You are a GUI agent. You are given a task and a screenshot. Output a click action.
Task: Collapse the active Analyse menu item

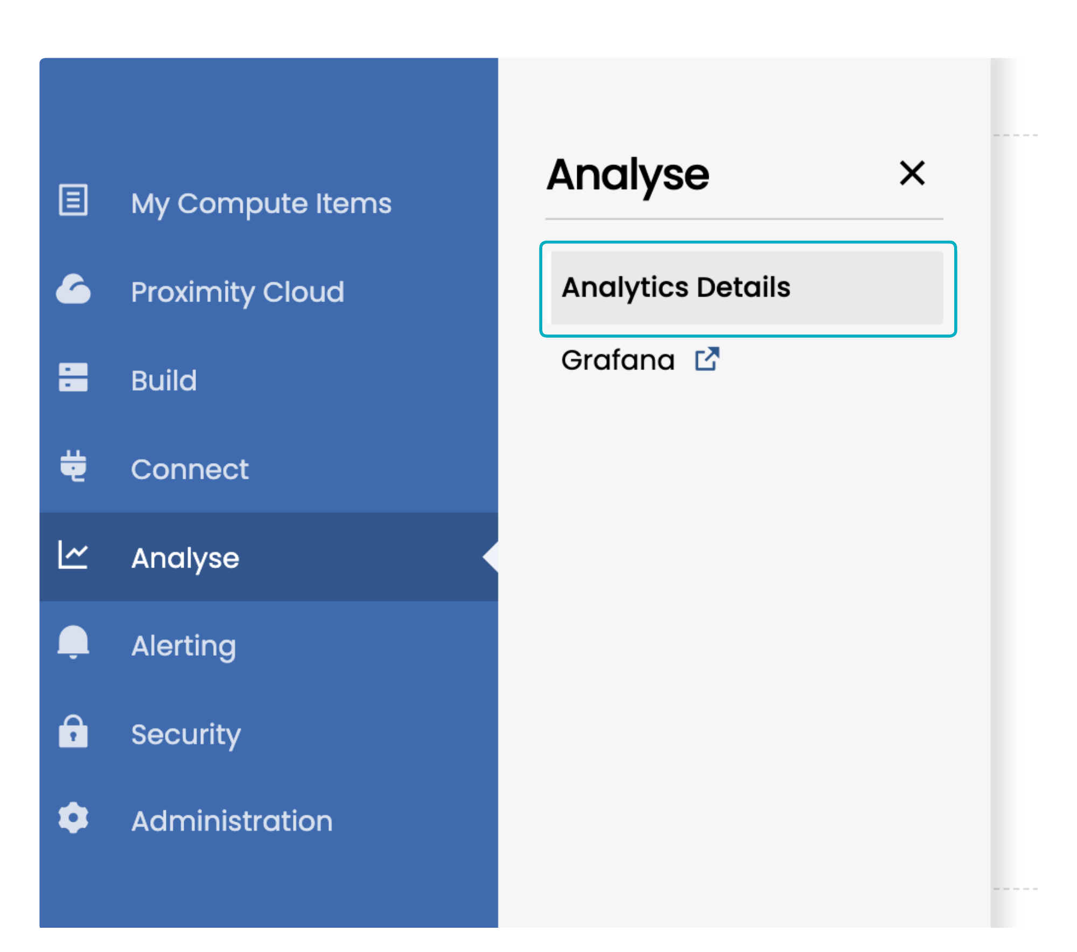pos(185,558)
